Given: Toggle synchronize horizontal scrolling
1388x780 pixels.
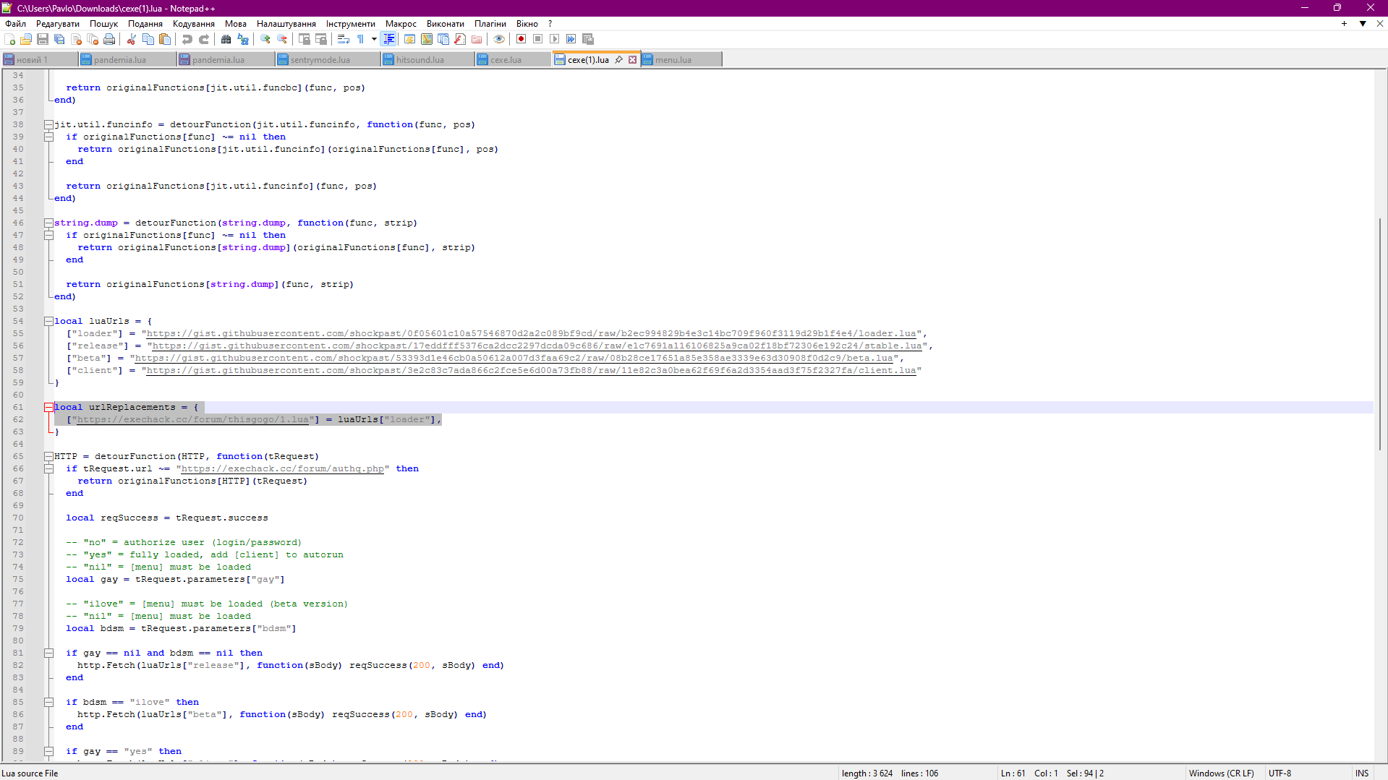Looking at the screenshot, I should pos(321,39).
